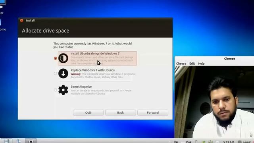Click the Dnk keyboard layout indicator
The height and width of the screenshot is (143, 254).
[x=189, y=142]
